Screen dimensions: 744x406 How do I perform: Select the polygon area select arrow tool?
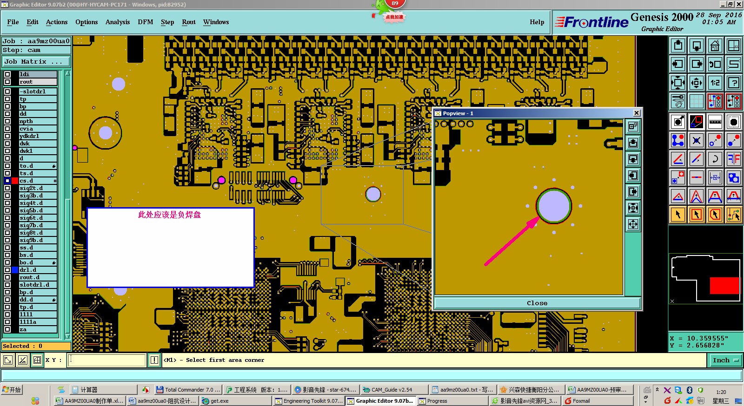[715, 215]
